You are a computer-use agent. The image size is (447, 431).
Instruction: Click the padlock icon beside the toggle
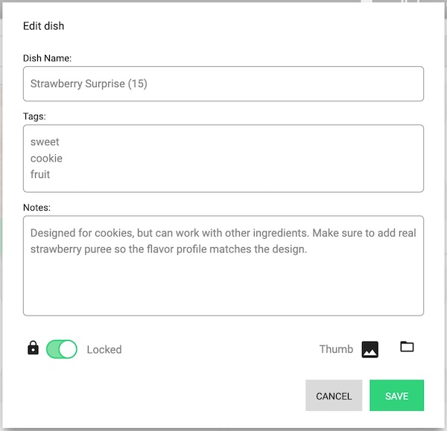tap(33, 348)
